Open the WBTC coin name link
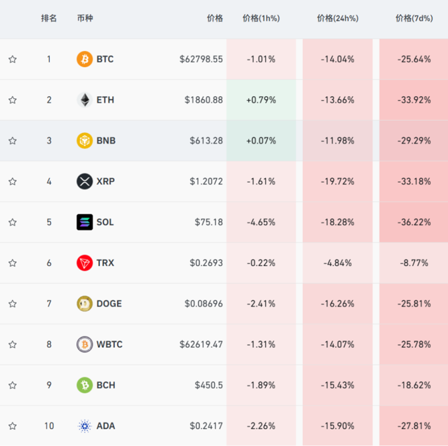Image resolution: width=448 pixels, height=446 pixels. (x=109, y=345)
